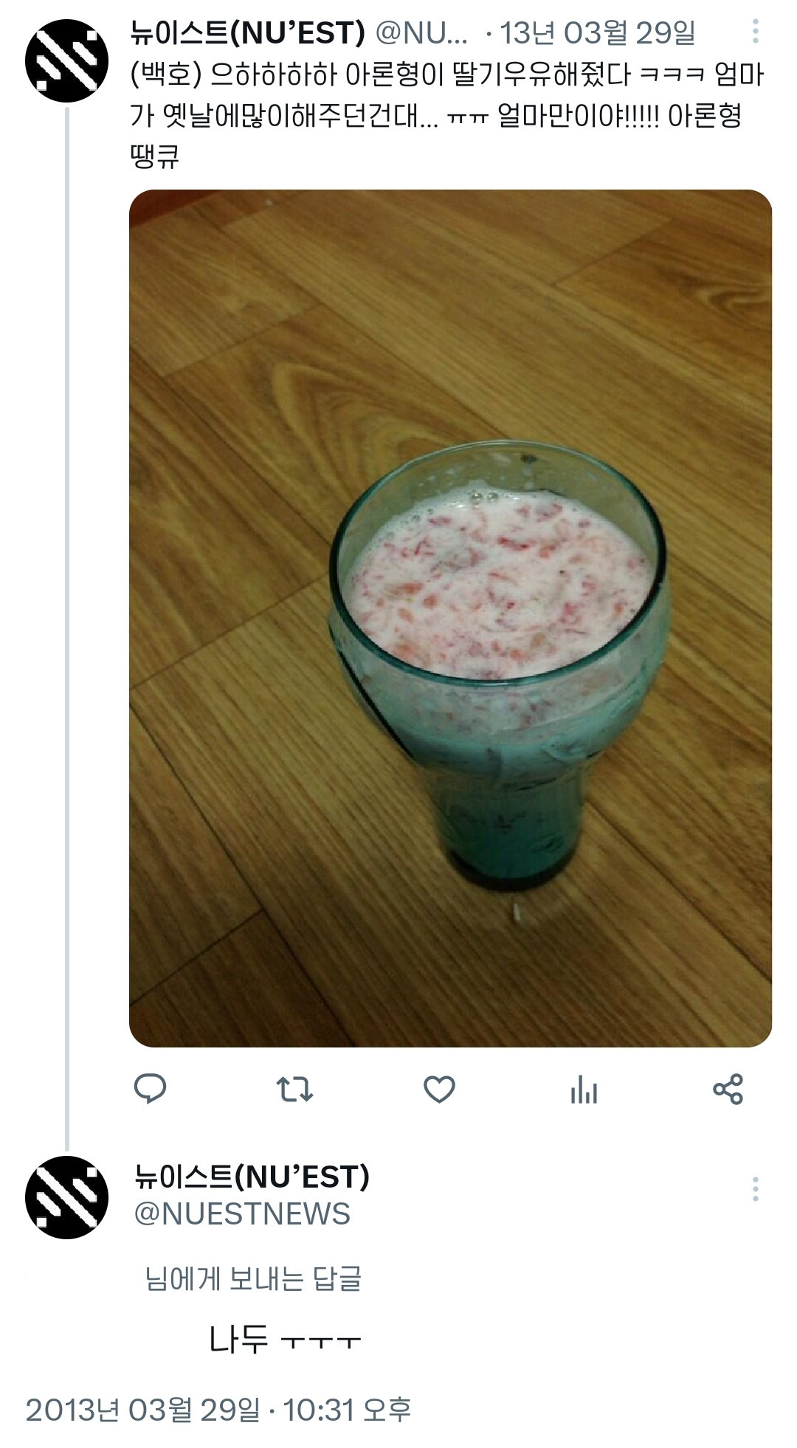Open the reply bubble icon under the photo

150,1089
